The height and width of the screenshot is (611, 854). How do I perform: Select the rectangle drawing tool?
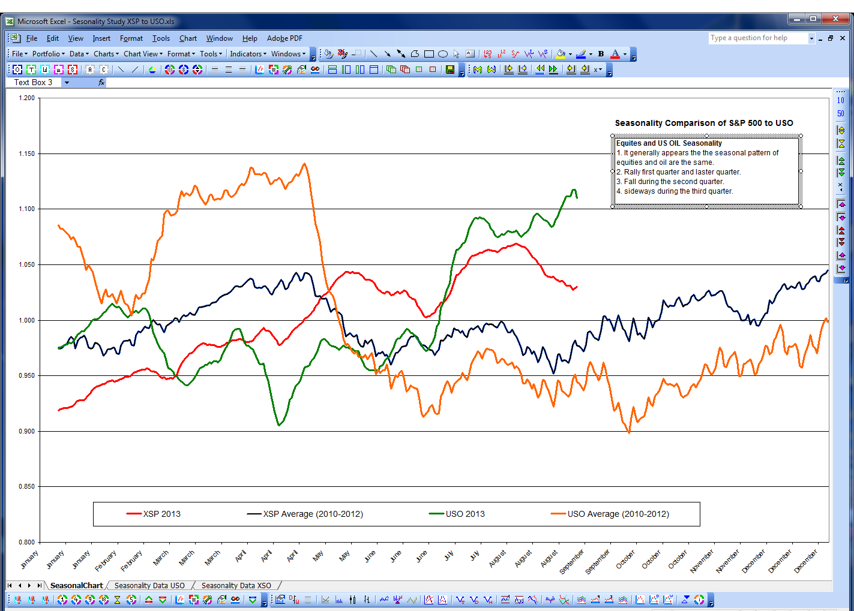pos(429,54)
